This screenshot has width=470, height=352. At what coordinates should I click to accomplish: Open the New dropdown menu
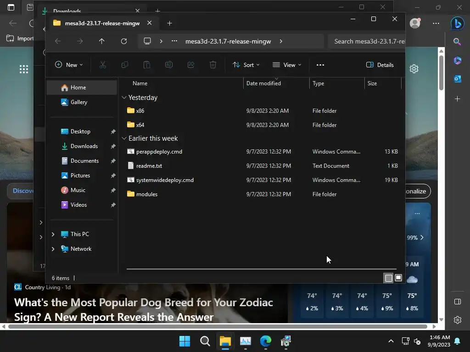click(x=69, y=65)
